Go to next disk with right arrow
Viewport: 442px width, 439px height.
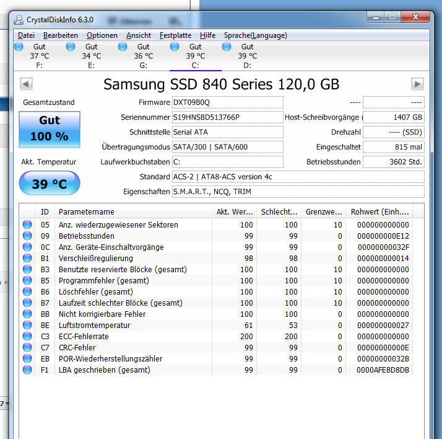[417, 84]
